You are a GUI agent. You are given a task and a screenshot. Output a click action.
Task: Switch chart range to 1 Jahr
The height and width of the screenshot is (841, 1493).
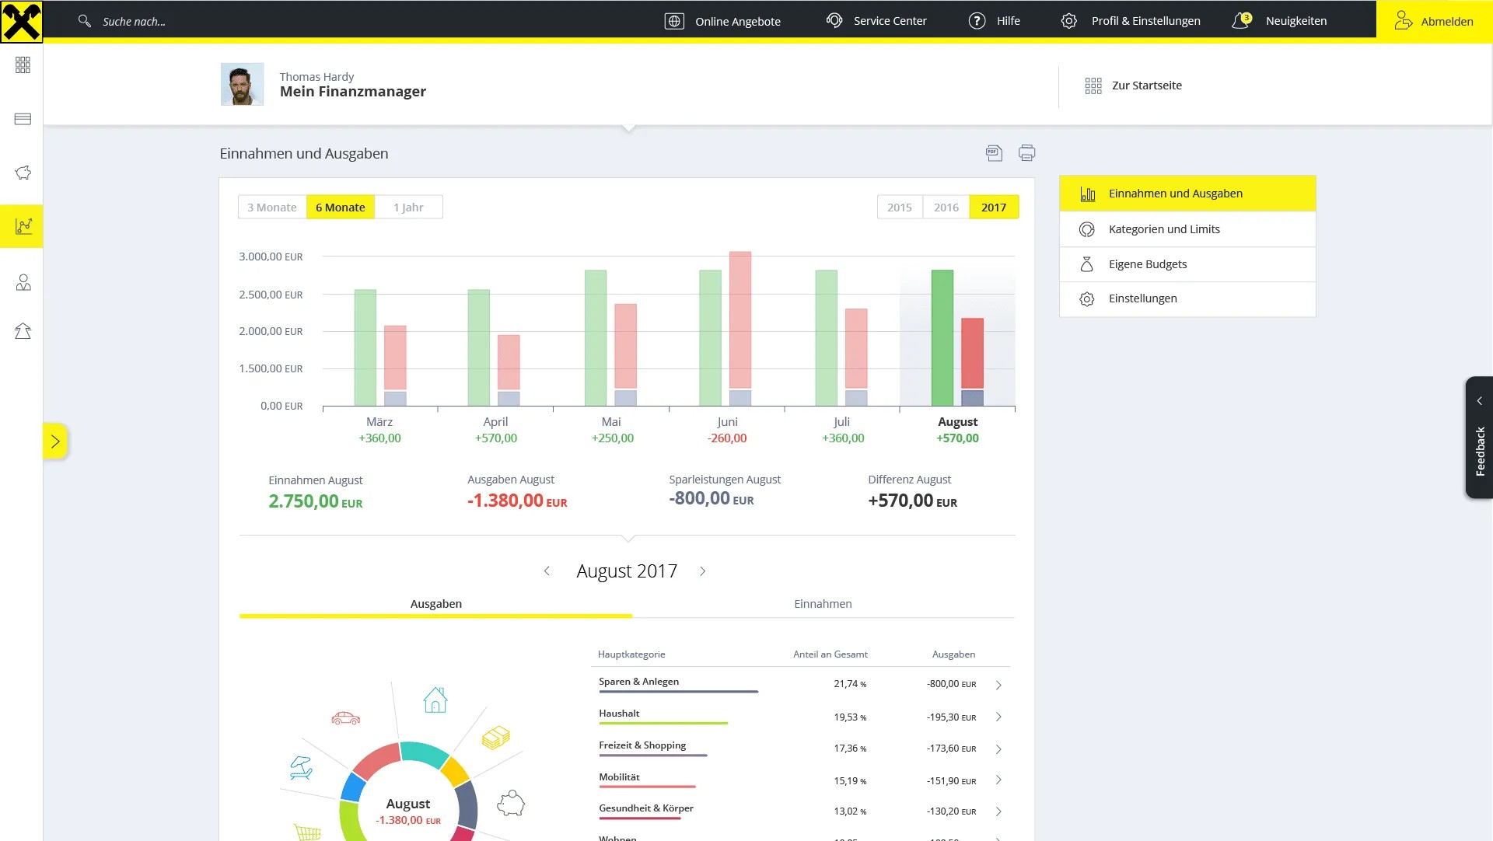408,208
